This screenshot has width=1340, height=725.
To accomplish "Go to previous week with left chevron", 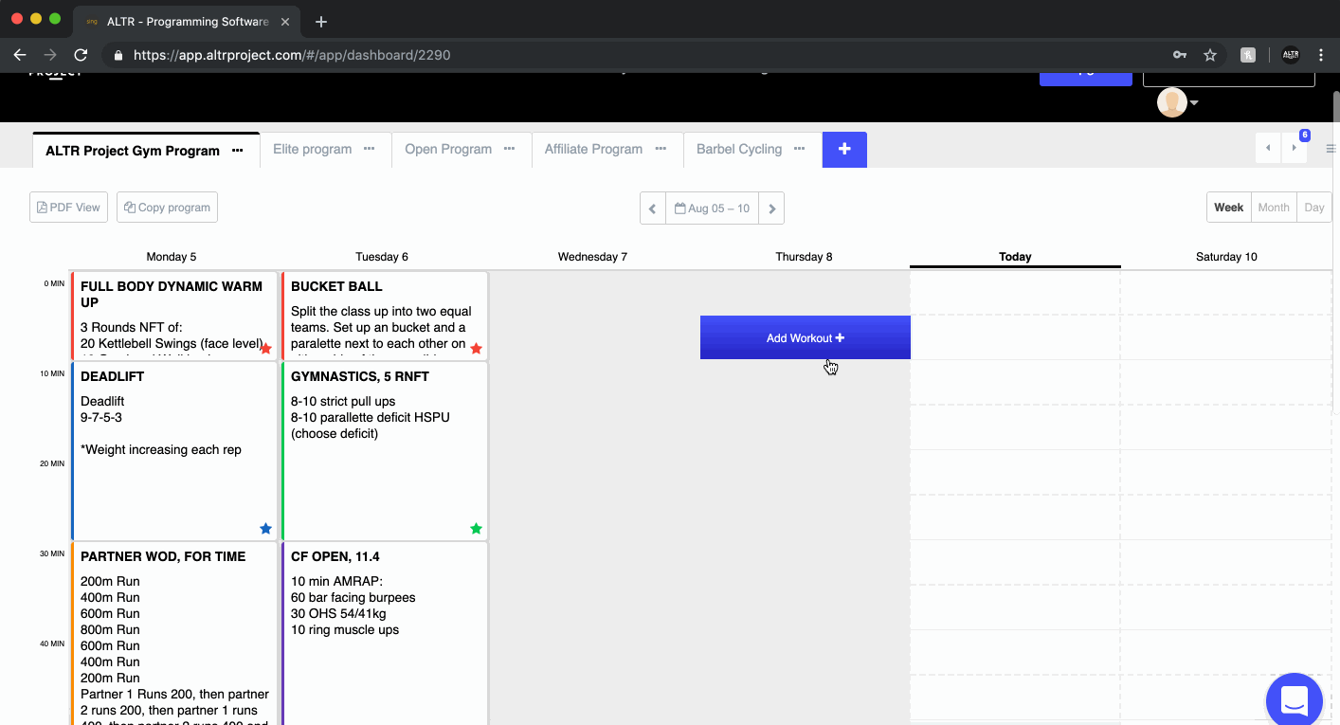I will 653,208.
